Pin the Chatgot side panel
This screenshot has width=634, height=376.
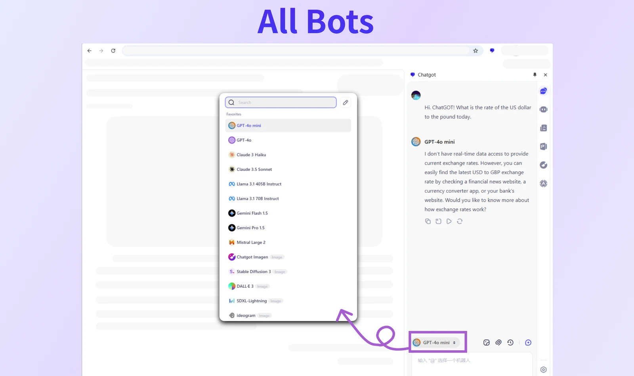(535, 75)
